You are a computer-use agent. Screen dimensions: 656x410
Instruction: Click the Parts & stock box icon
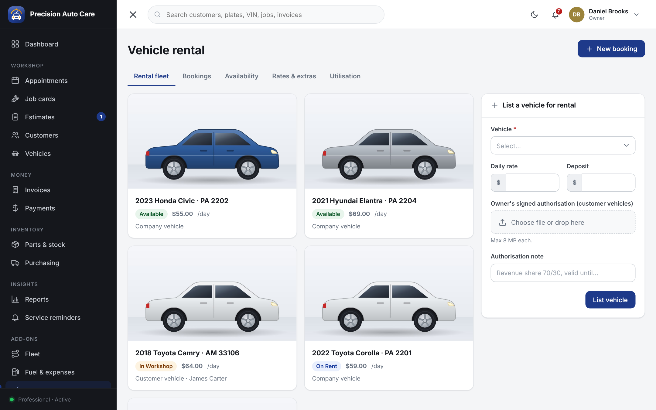point(15,244)
